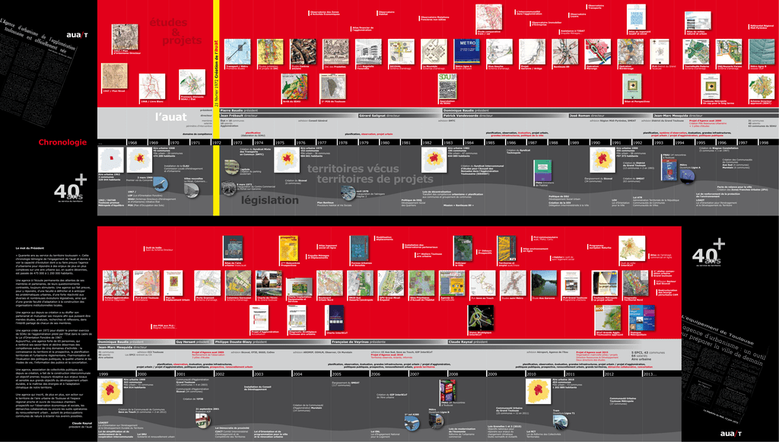Image resolution: width=779 pixels, height=442 pixels.
Task: Select the 1998 year marker
Action: point(764,142)
